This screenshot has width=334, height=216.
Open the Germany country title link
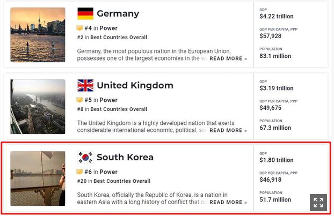pos(118,14)
